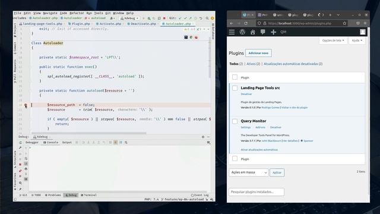Open browser list-all-tabs chevron
Screen dimensions: 380x214
tap(338, 15)
